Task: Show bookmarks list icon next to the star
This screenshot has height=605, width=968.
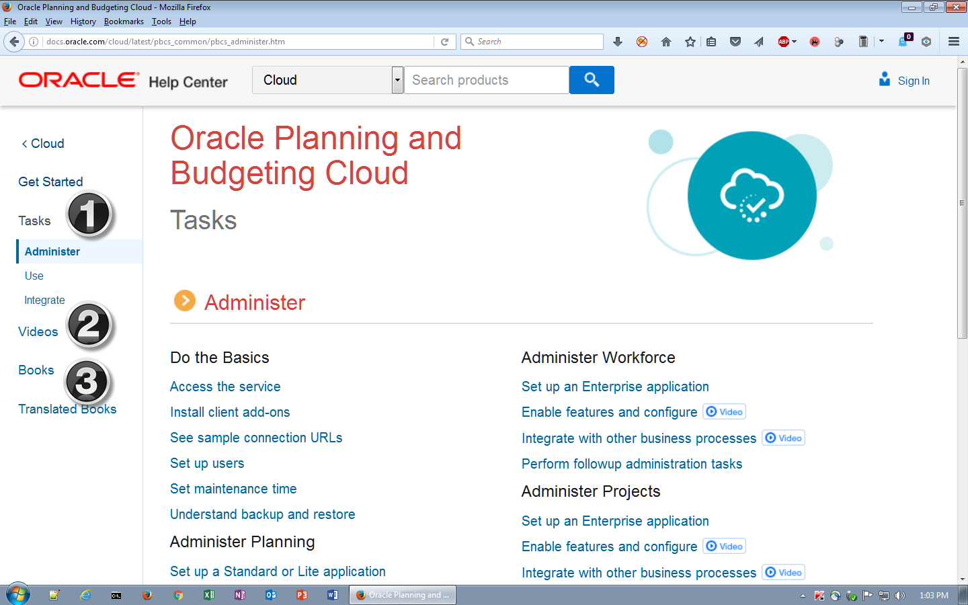Action: pos(711,42)
